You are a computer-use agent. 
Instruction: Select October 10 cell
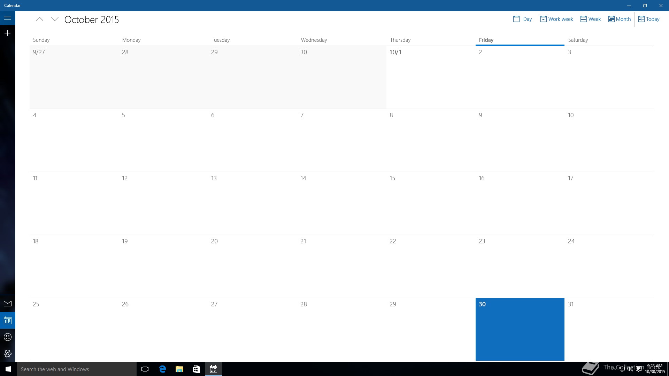pos(609,140)
